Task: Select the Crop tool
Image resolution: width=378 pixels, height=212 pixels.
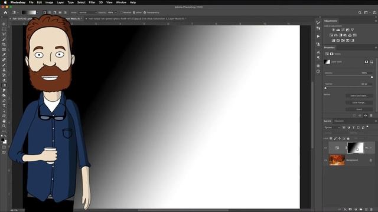Action: pyautogui.click(x=4, y=45)
